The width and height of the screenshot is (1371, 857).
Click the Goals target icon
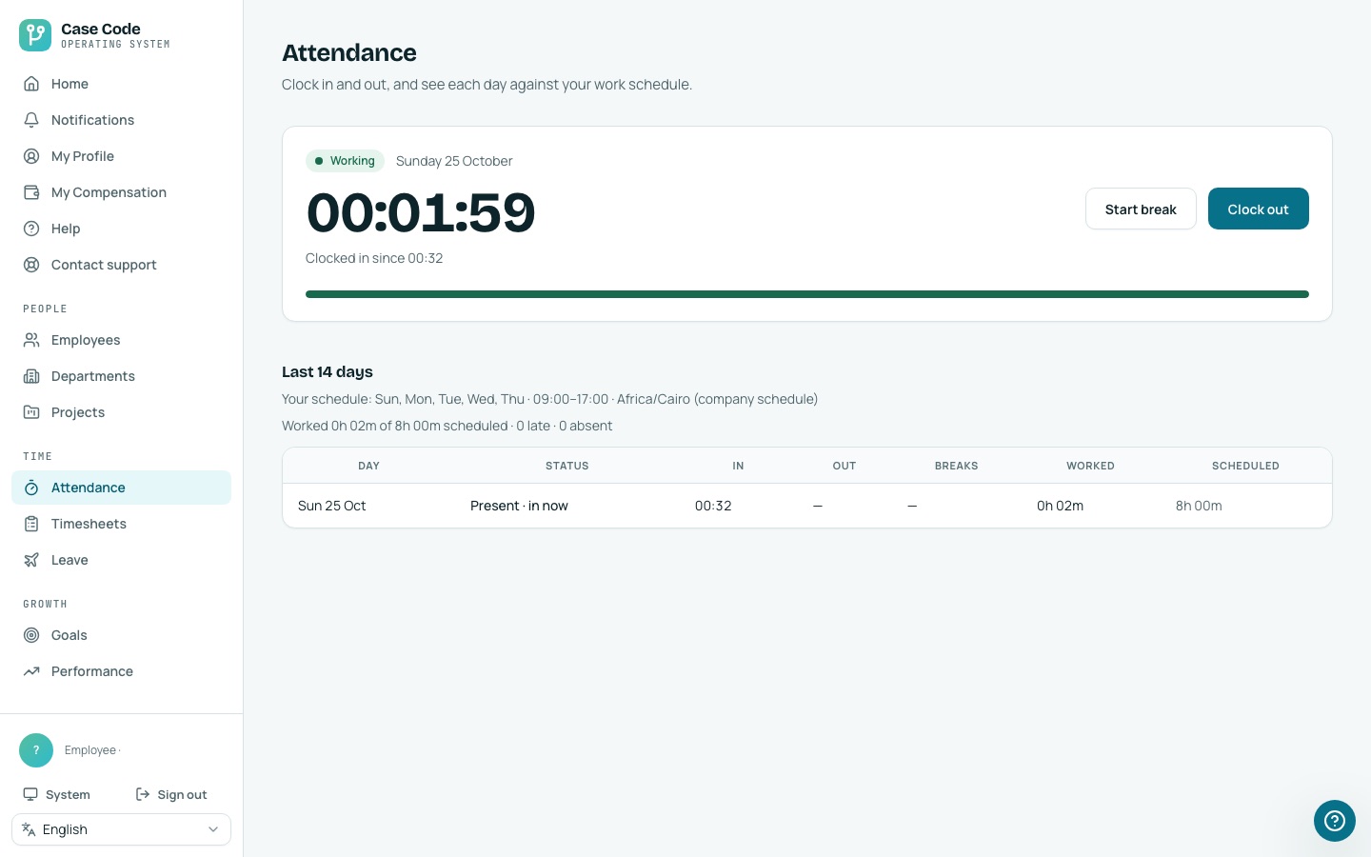(31, 635)
